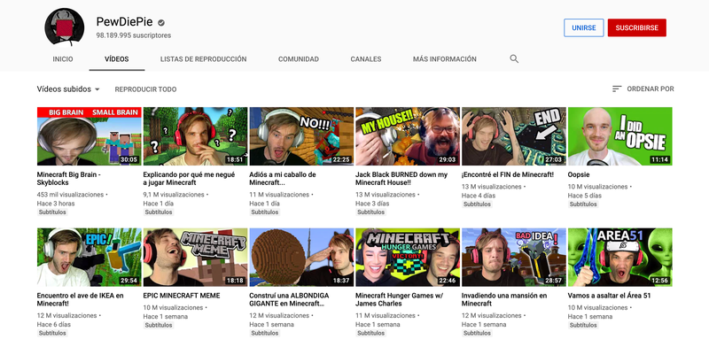
Task: Click the verified checkmark badge
Action: pyautogui.click(x=161, y=23)
